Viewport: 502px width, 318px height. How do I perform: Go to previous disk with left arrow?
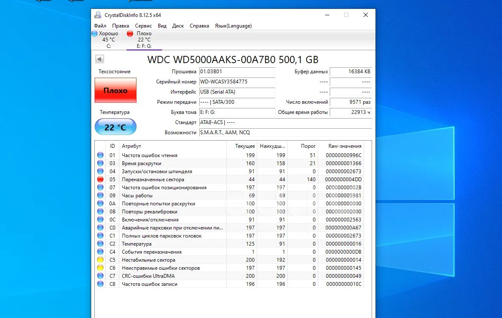point(99,59)
